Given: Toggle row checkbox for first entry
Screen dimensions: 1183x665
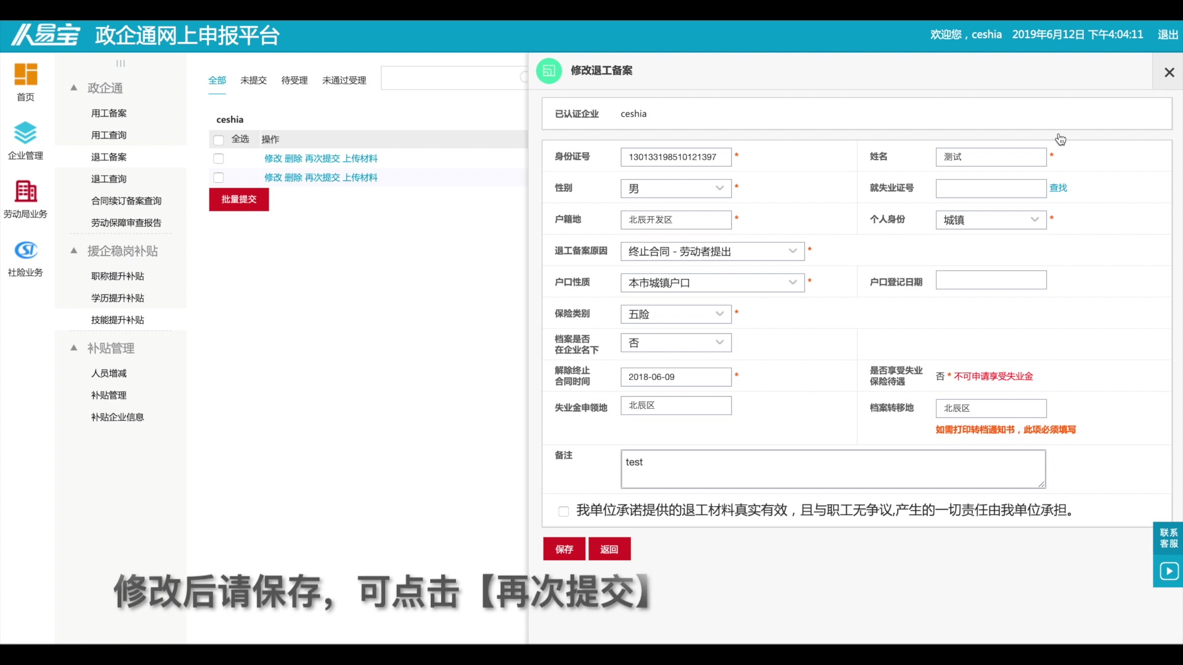Looking at the screenshot, I should [219, 158].
